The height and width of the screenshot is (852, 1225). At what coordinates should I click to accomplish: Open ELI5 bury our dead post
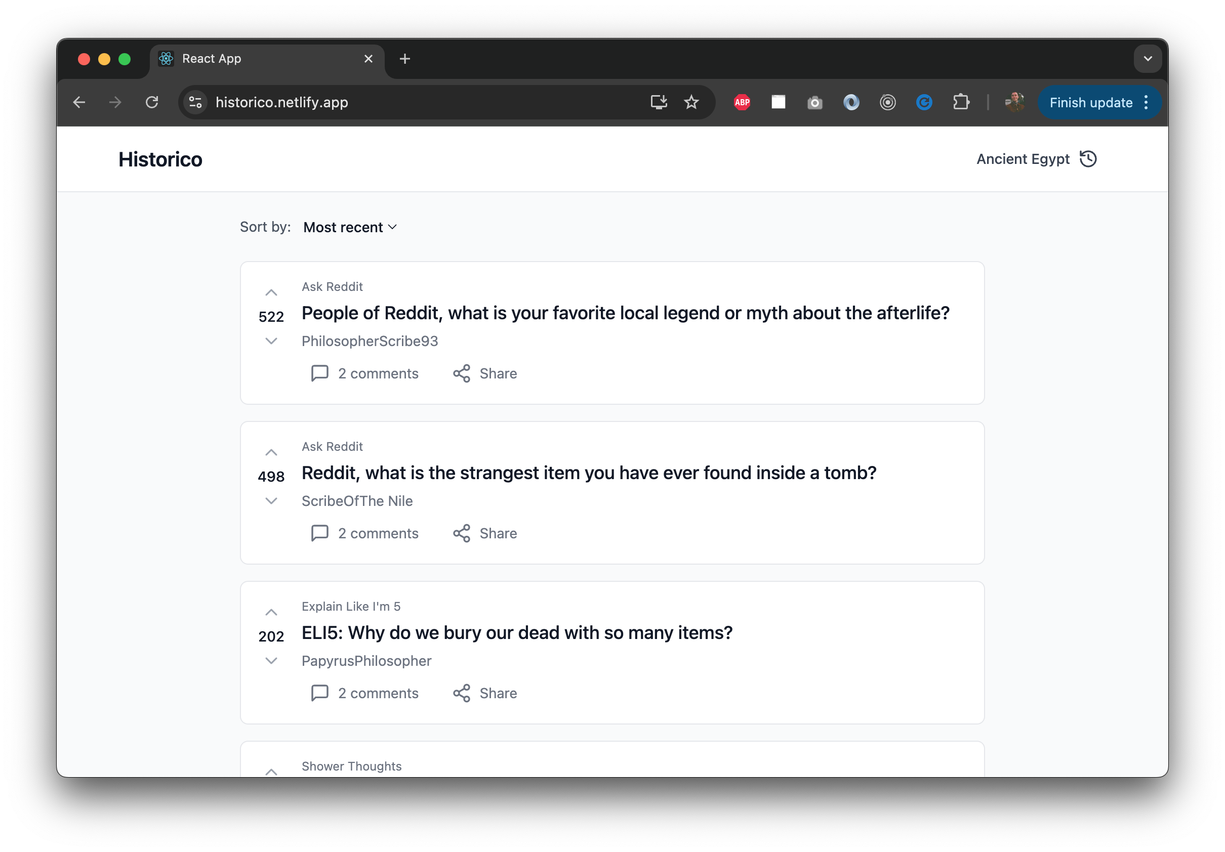pyautogui.click(x=517, y=633)
